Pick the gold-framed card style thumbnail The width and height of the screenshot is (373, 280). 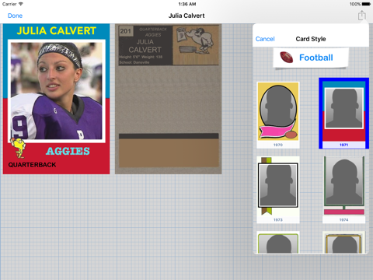coord(344,243)
